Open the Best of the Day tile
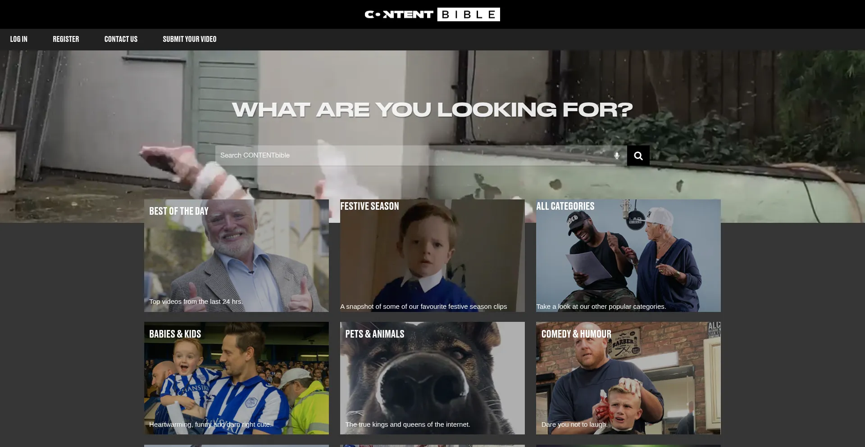 (236, 261)
